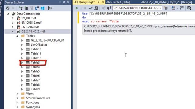Select Table11 in the tree
The height and width of the screenshot is (109, 195).
[x=36, y=54]
